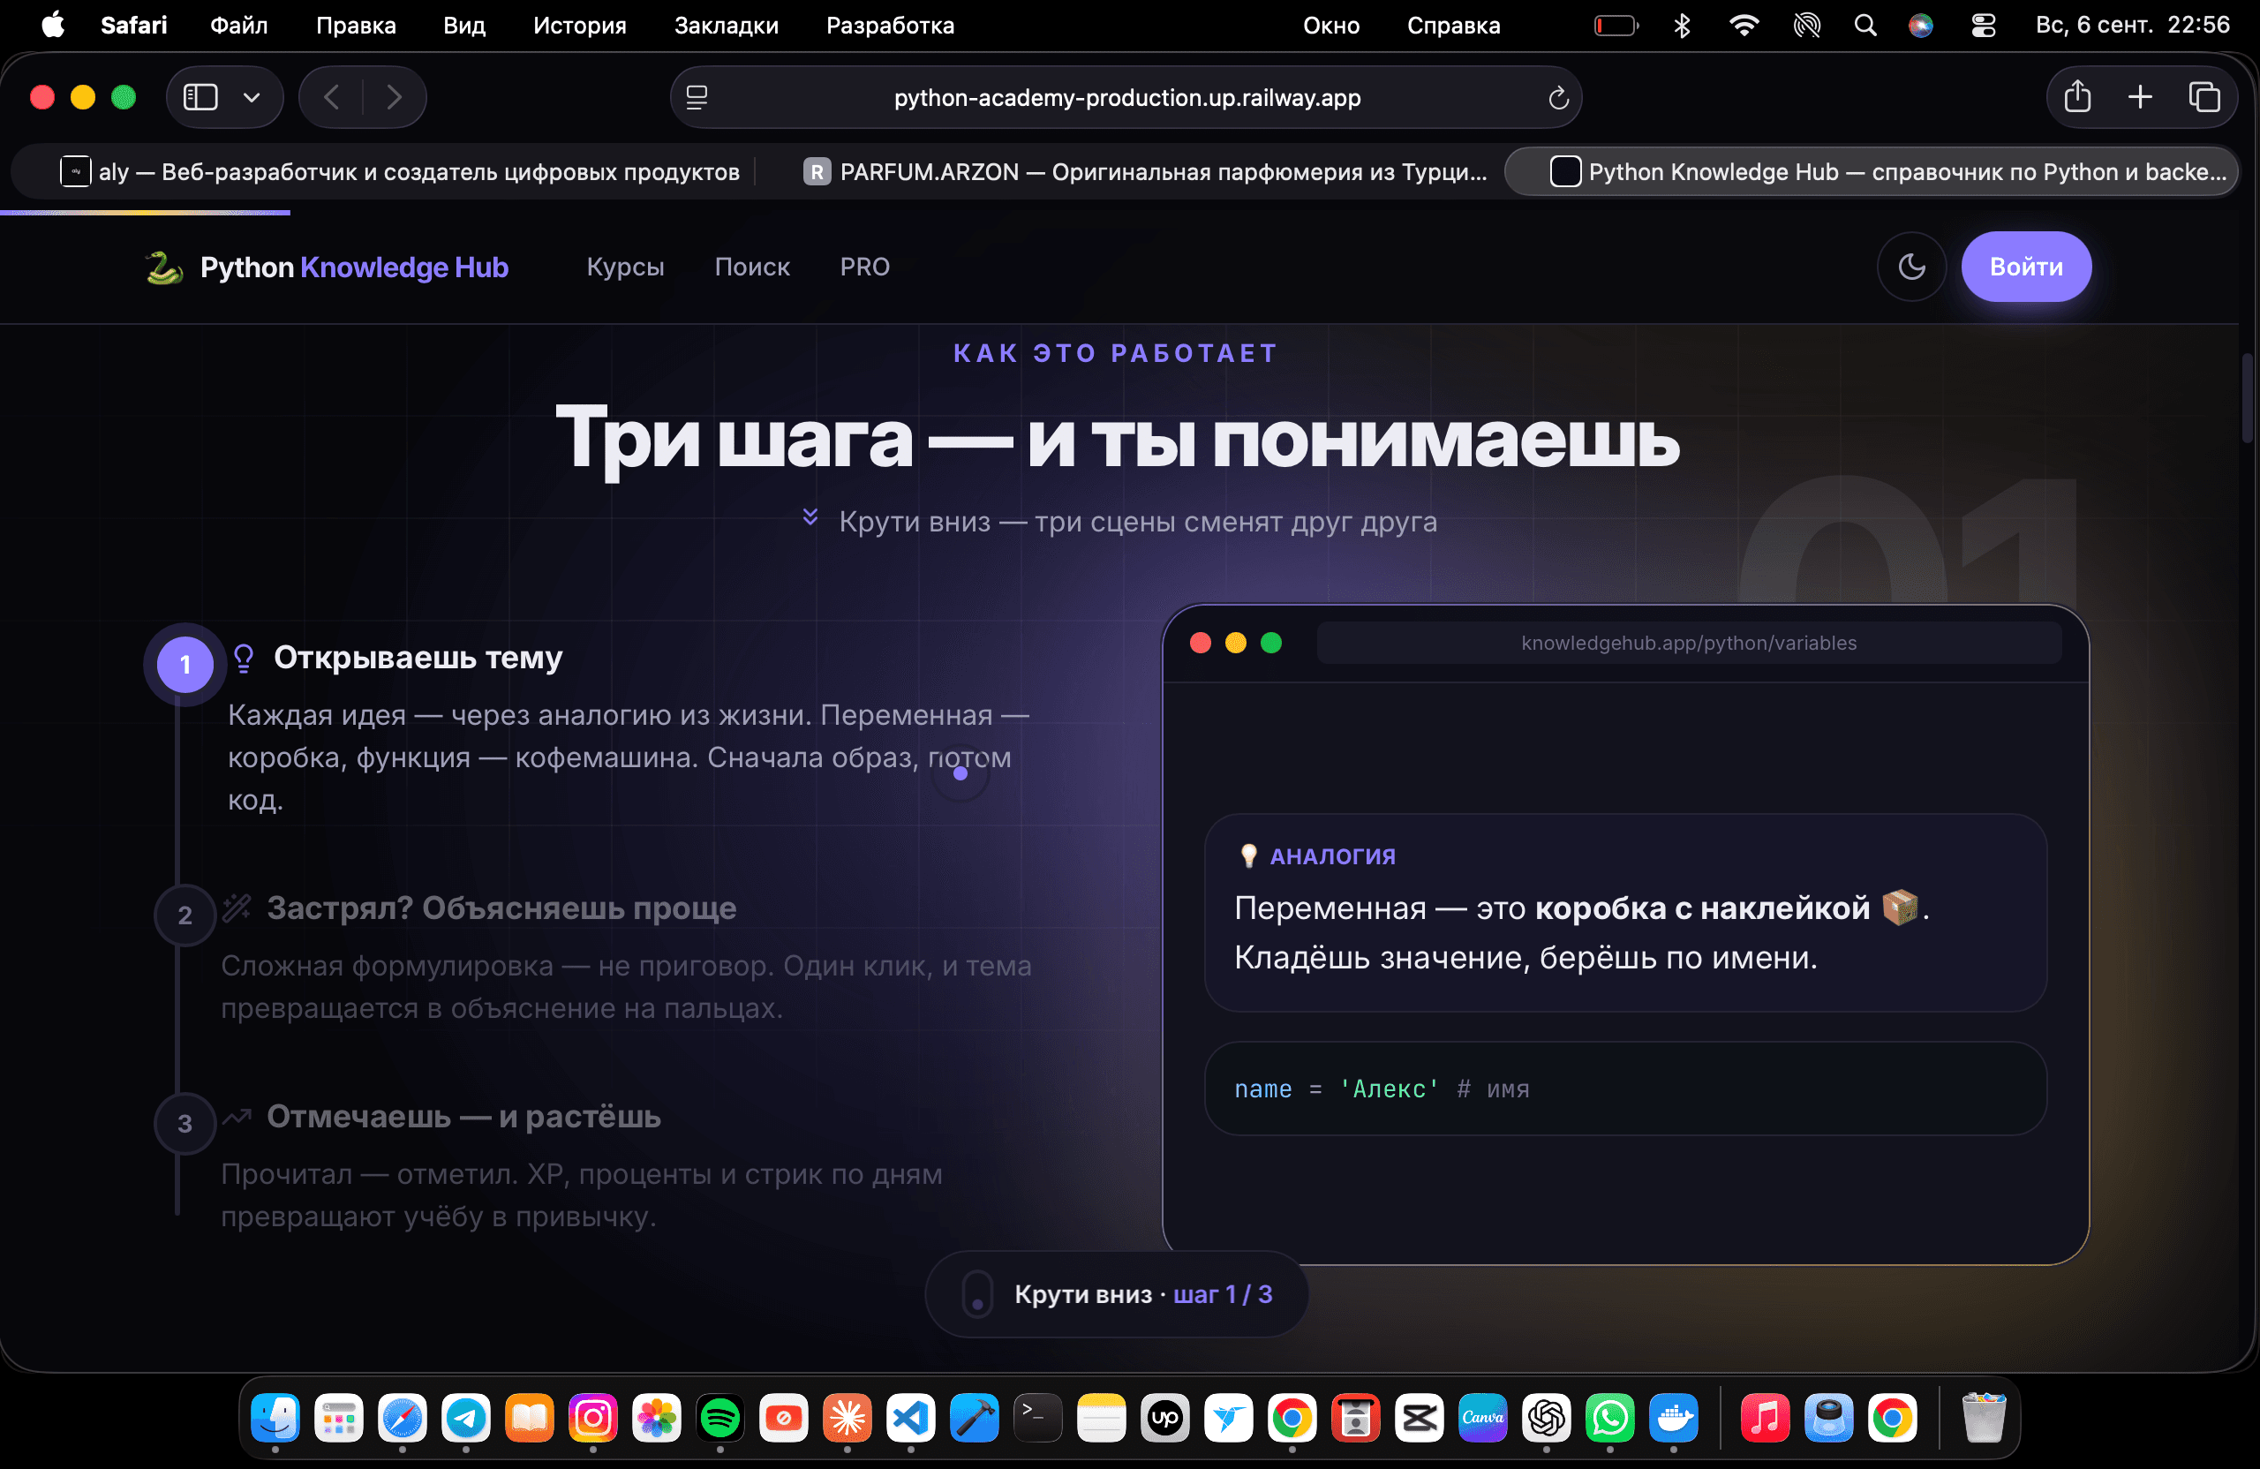Click the mock browser URL knowledgehub.app/python/variables
Viewport: 2260px width, 1469px height.
(x=1688, y=643)
